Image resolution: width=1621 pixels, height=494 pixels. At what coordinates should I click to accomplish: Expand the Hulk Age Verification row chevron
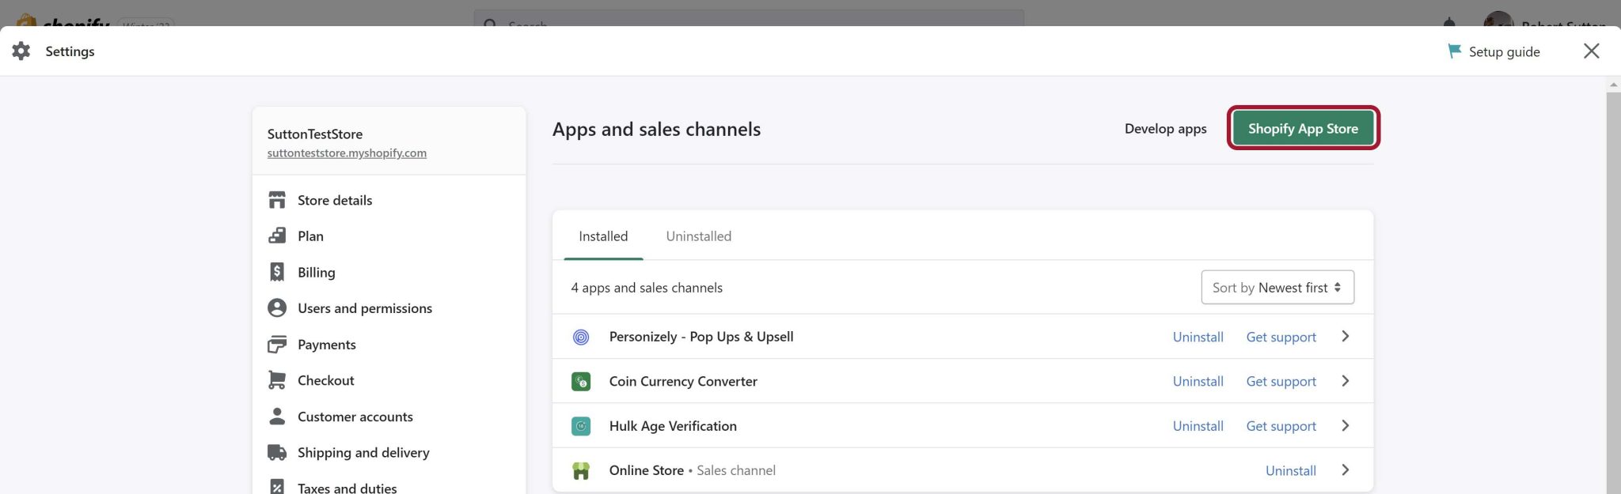click(1346, 425)
